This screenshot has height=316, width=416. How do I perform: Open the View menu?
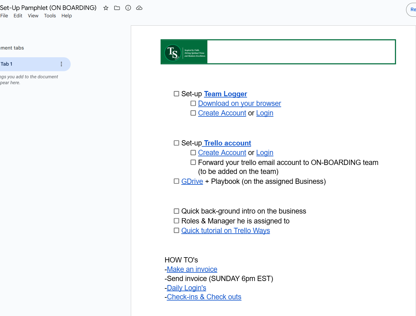(33, 16)
